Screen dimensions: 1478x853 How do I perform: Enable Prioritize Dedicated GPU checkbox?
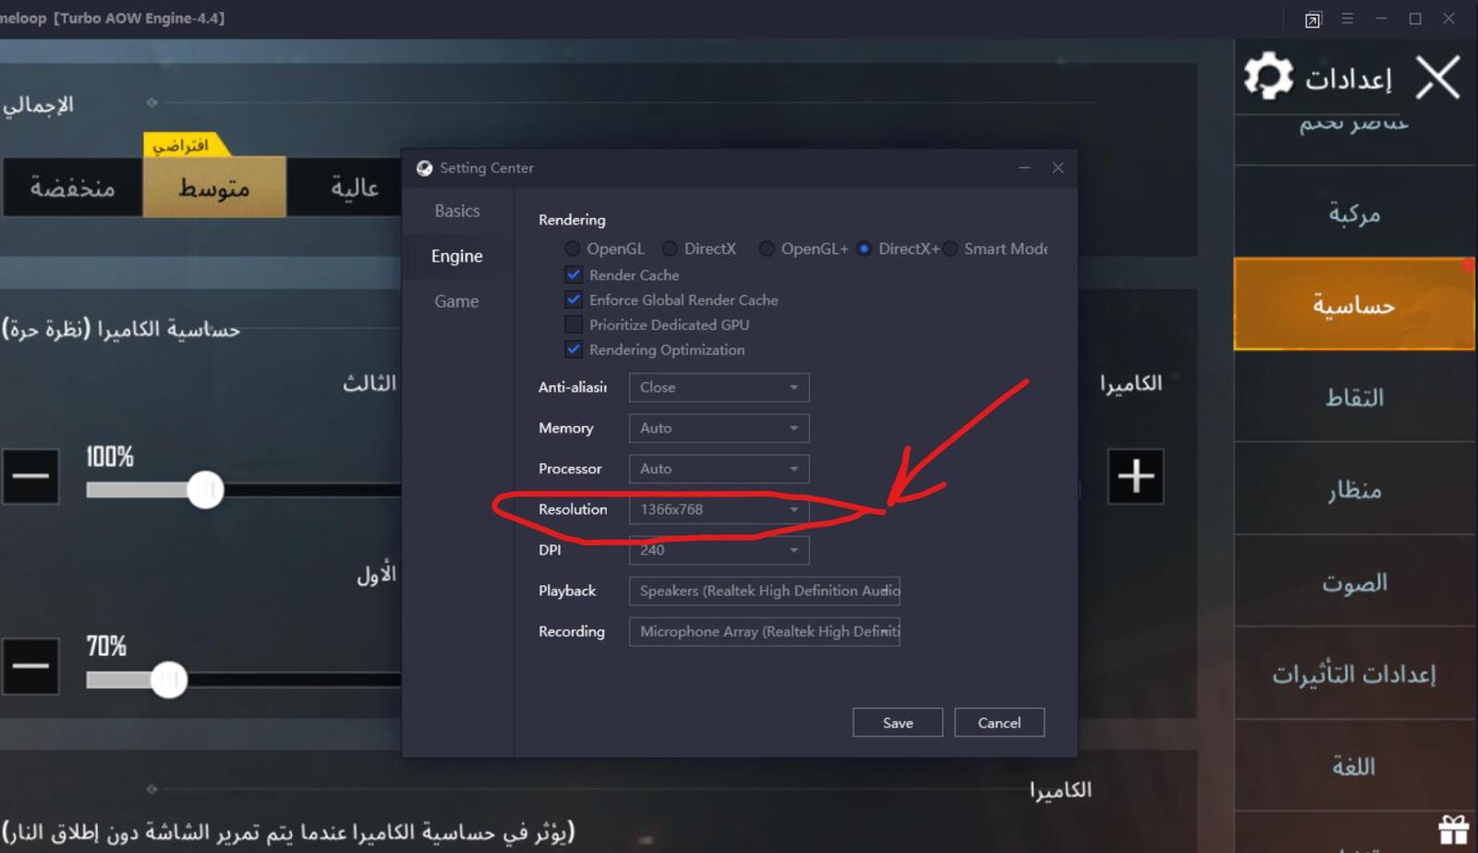pos(574,325)
